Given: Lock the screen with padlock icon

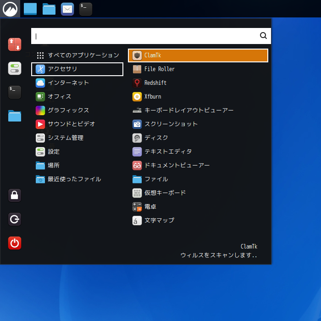Looking at the screenshot, I should click(x=15, y=195).
